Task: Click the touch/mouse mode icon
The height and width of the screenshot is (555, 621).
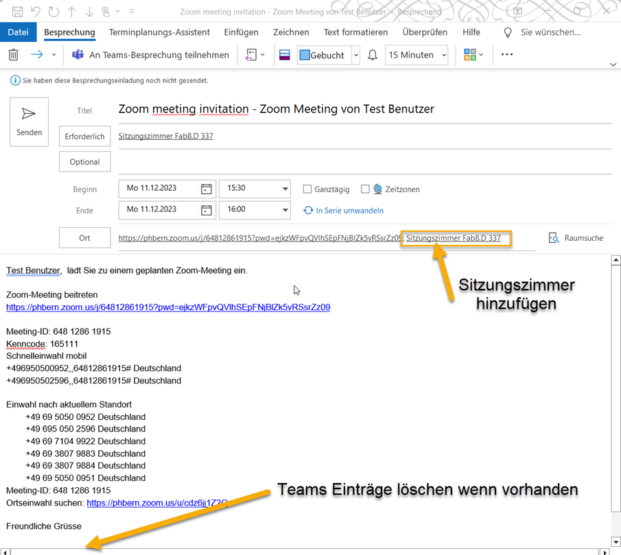Action: pyautogui.click(x=106, y=12)
